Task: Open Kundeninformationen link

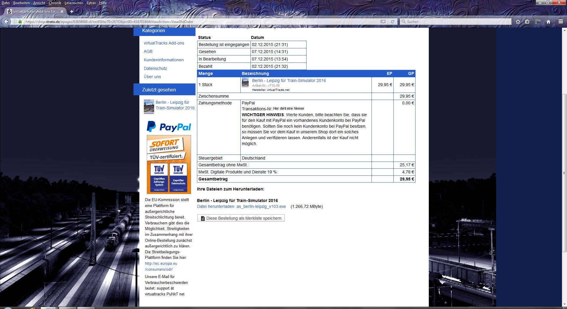Action: (164, 60)
